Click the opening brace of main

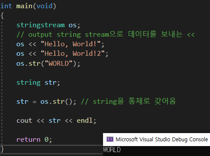2,16
